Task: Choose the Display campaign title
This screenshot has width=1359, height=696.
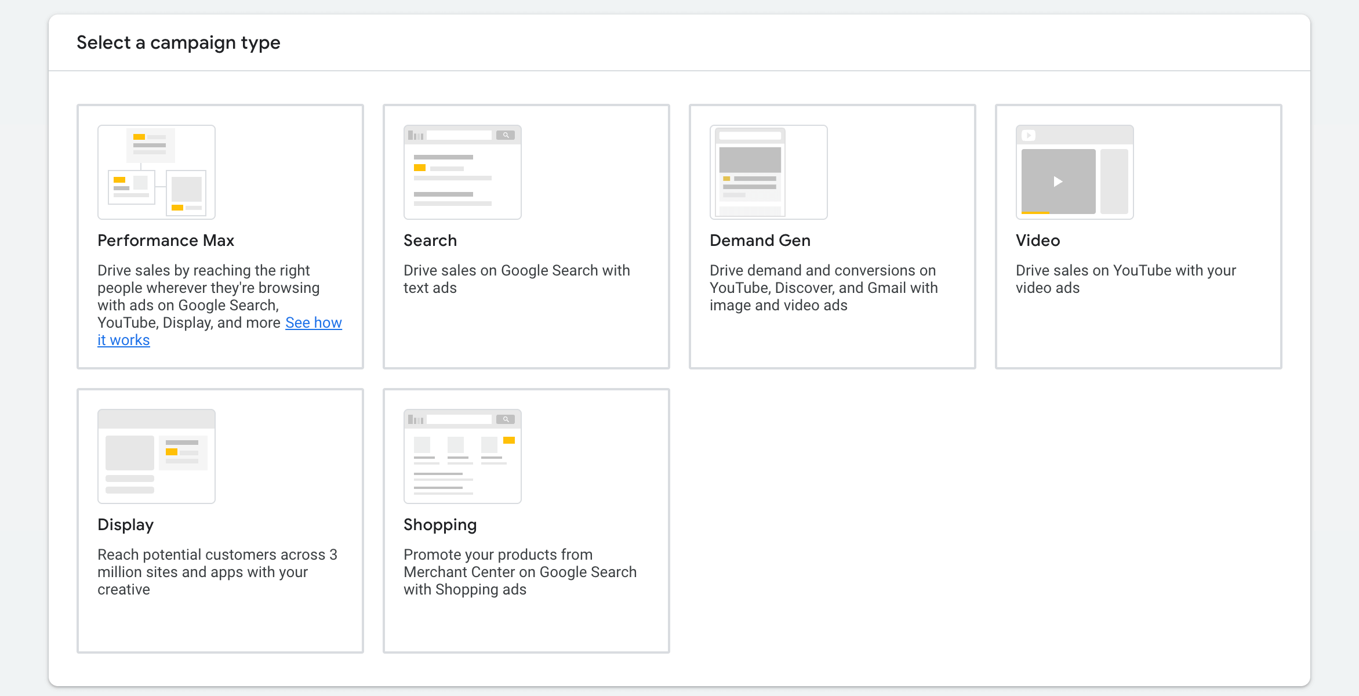Action: (126, 525)
